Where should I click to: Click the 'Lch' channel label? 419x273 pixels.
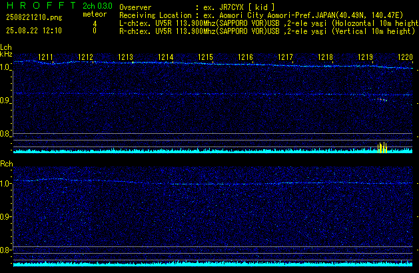(6, 47)
